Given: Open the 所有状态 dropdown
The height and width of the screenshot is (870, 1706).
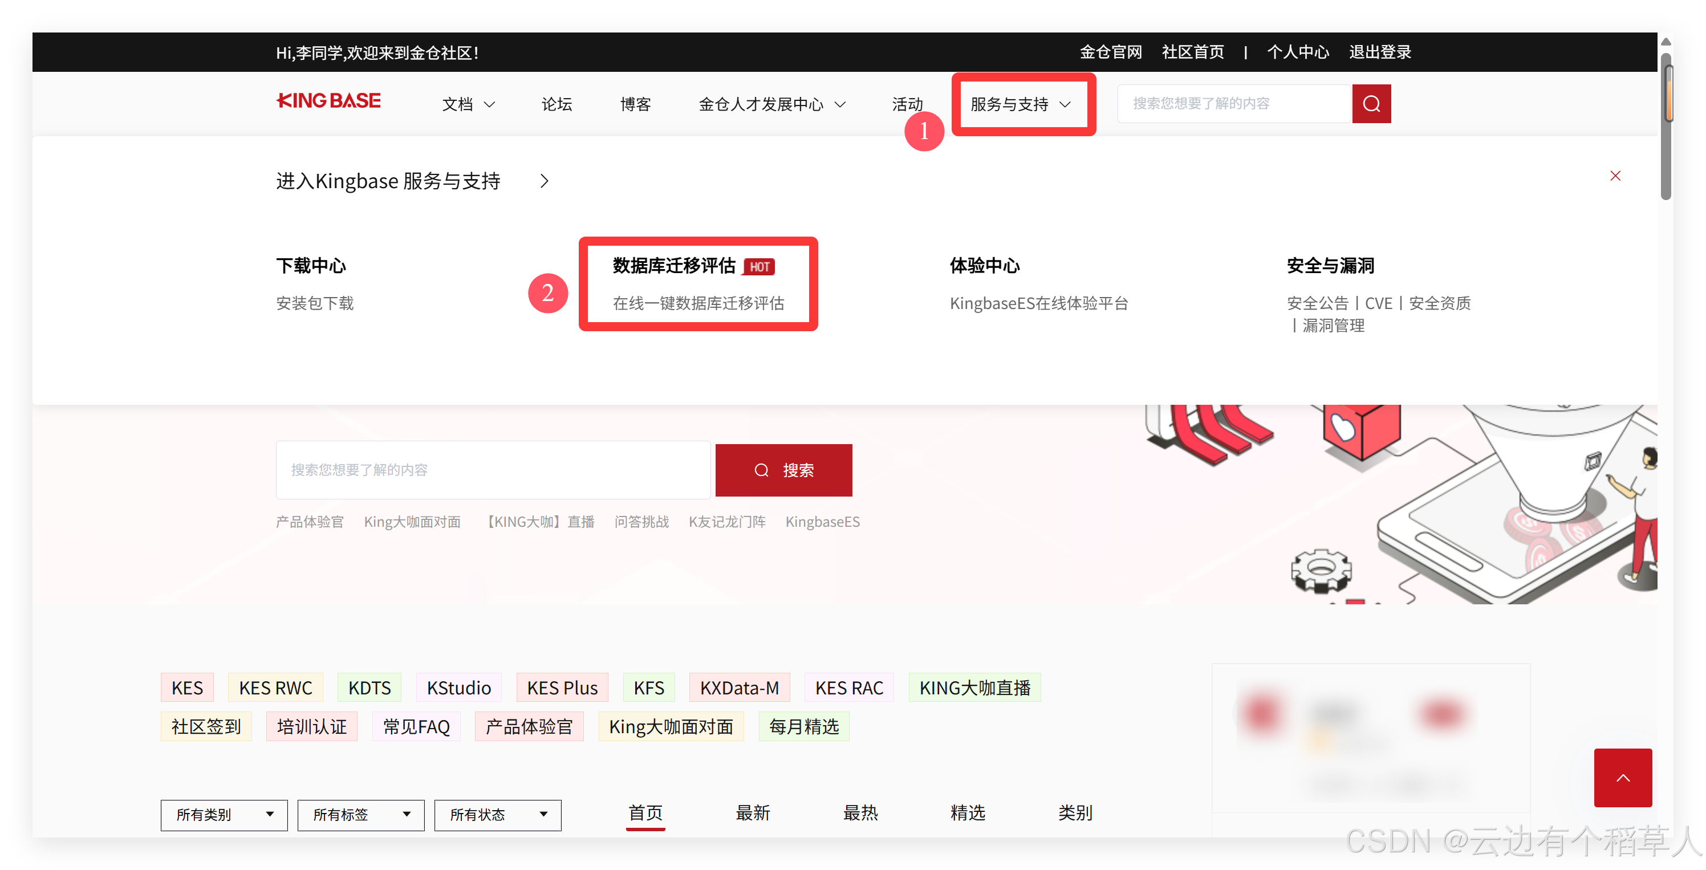Looking at the screenshot, I should pos(498,814).
